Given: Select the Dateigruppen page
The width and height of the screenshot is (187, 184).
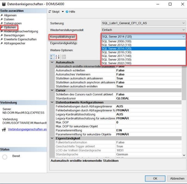Looking at the screenshot, I should tap(13, 23).
